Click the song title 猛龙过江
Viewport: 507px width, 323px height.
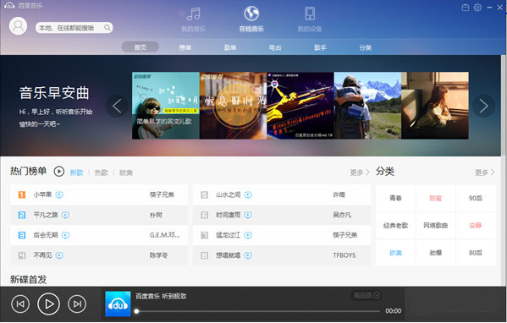click(x=229, y=235)
